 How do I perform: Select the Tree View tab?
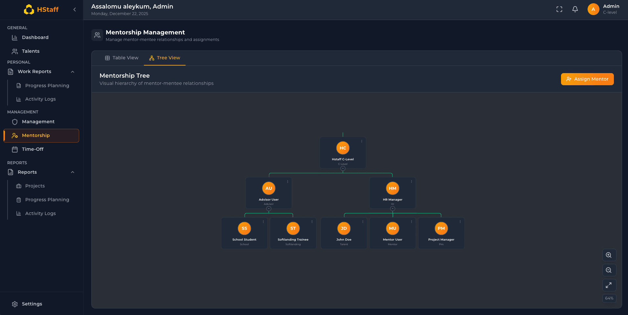[x=165, y=58]
